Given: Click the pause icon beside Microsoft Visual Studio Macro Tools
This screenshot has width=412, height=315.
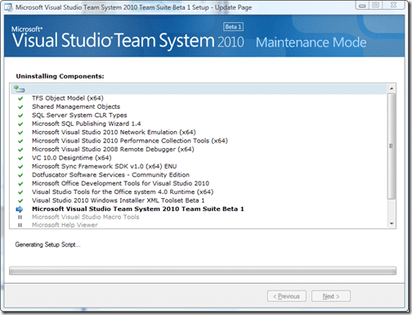Looking at the screenshot, I should click(x=20, y=218).
